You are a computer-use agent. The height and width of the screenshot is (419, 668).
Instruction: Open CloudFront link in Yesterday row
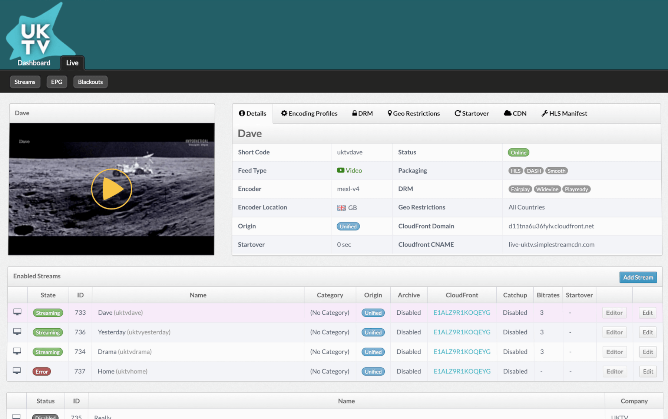click(462, 332)
